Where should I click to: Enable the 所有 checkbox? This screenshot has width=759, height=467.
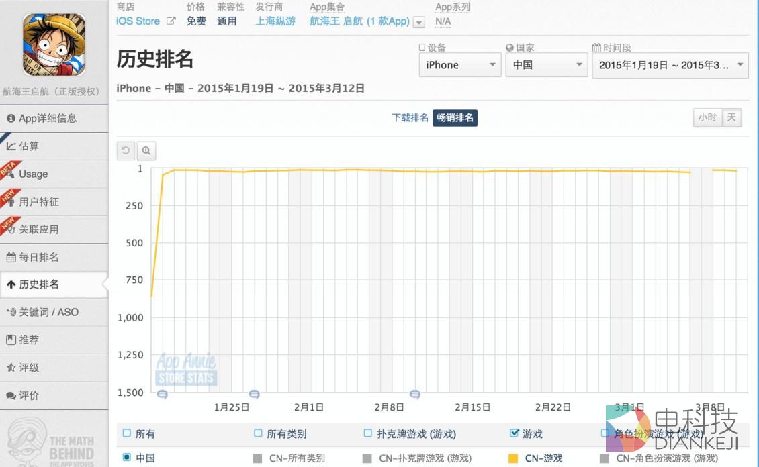[127, 433]
